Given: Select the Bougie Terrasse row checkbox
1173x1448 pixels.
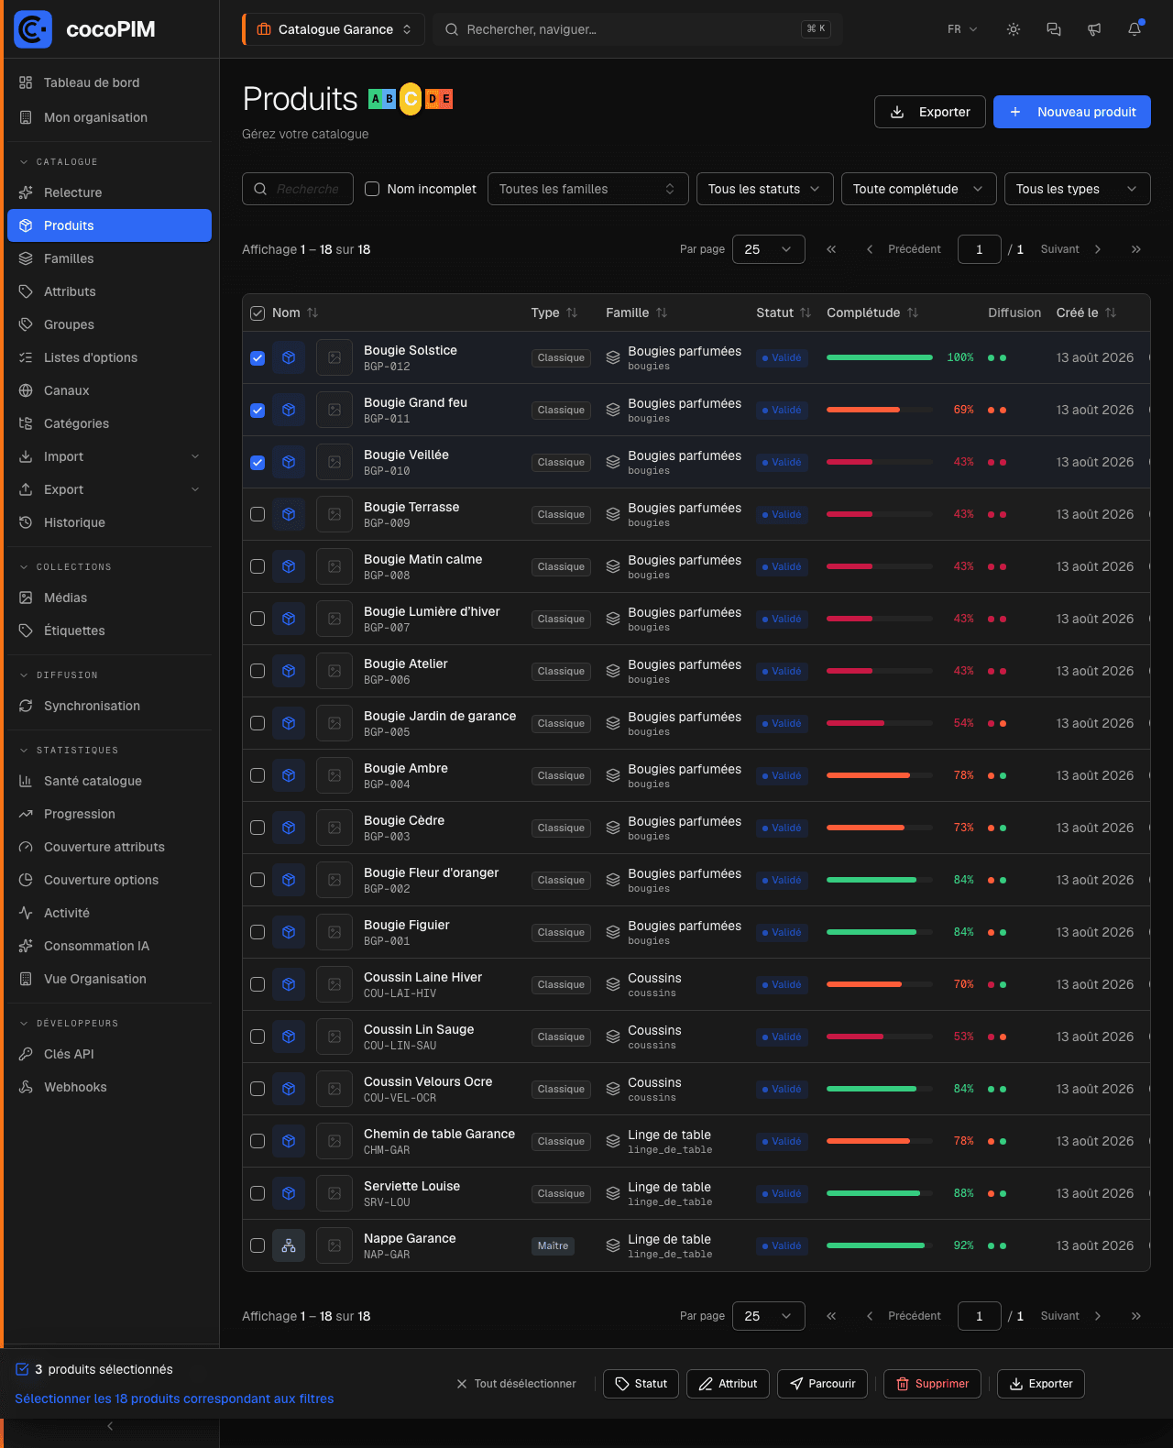Looking at the screenshot, I should pyautogui.click(x=258, y=514).
